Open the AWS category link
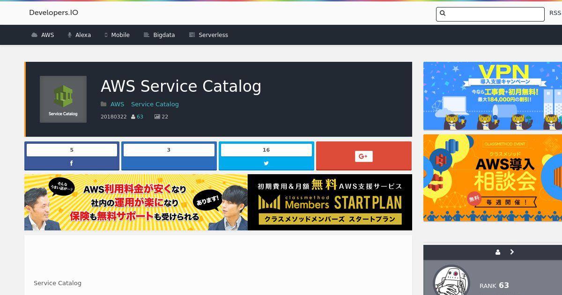Viewport: 562px width, 295px height. click(x=117, y=104)
